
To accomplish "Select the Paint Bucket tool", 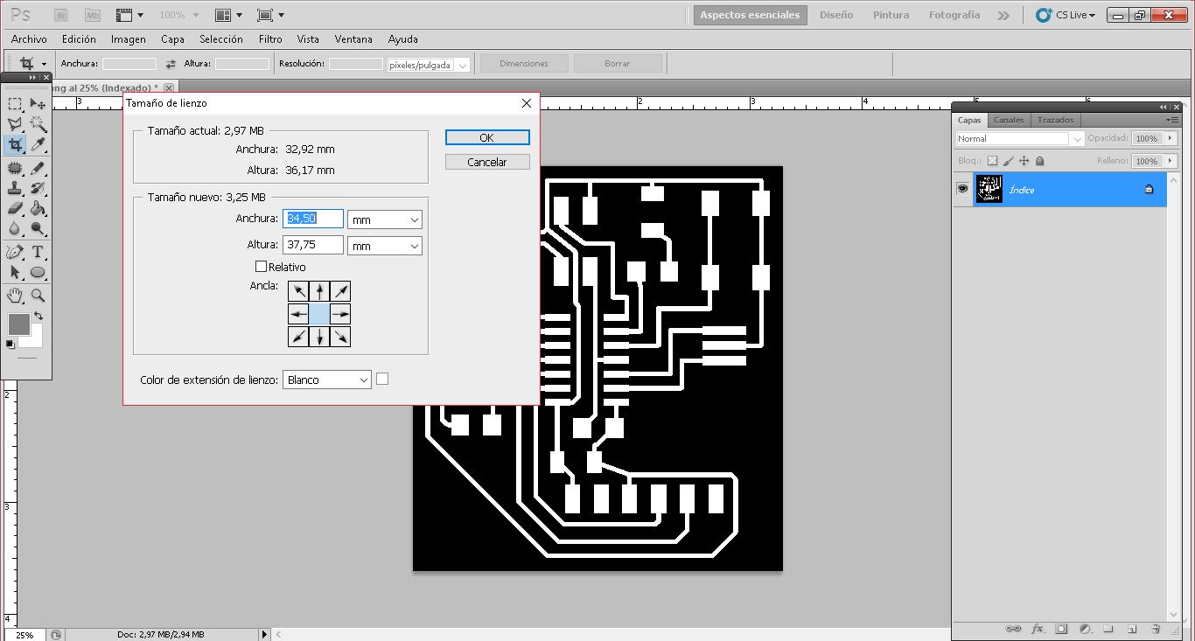I will (x=38, y=208).
